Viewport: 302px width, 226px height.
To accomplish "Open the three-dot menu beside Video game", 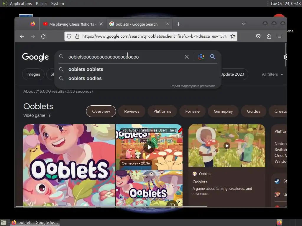I will click(50, 115).
